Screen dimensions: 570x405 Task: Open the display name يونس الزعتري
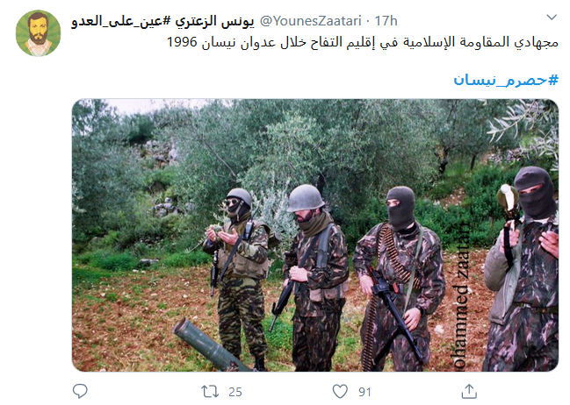point(214,21)
